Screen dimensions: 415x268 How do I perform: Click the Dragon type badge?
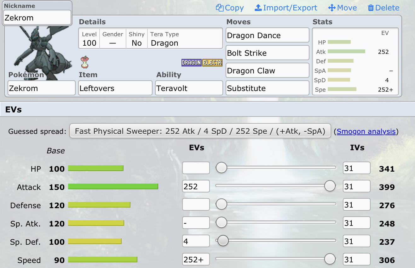click(x=191, y=63)
